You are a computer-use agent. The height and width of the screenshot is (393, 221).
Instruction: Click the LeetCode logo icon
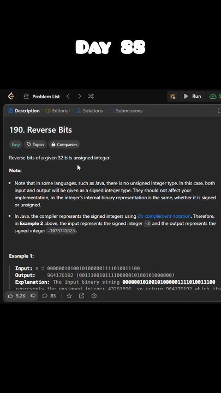click(x=11, y=96)
